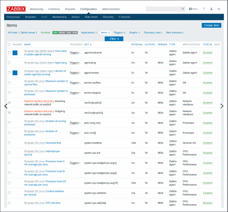Viewport: 228px width, 212px height.
Task: Switch to Templates submenu
Action: tap(30, 17)
